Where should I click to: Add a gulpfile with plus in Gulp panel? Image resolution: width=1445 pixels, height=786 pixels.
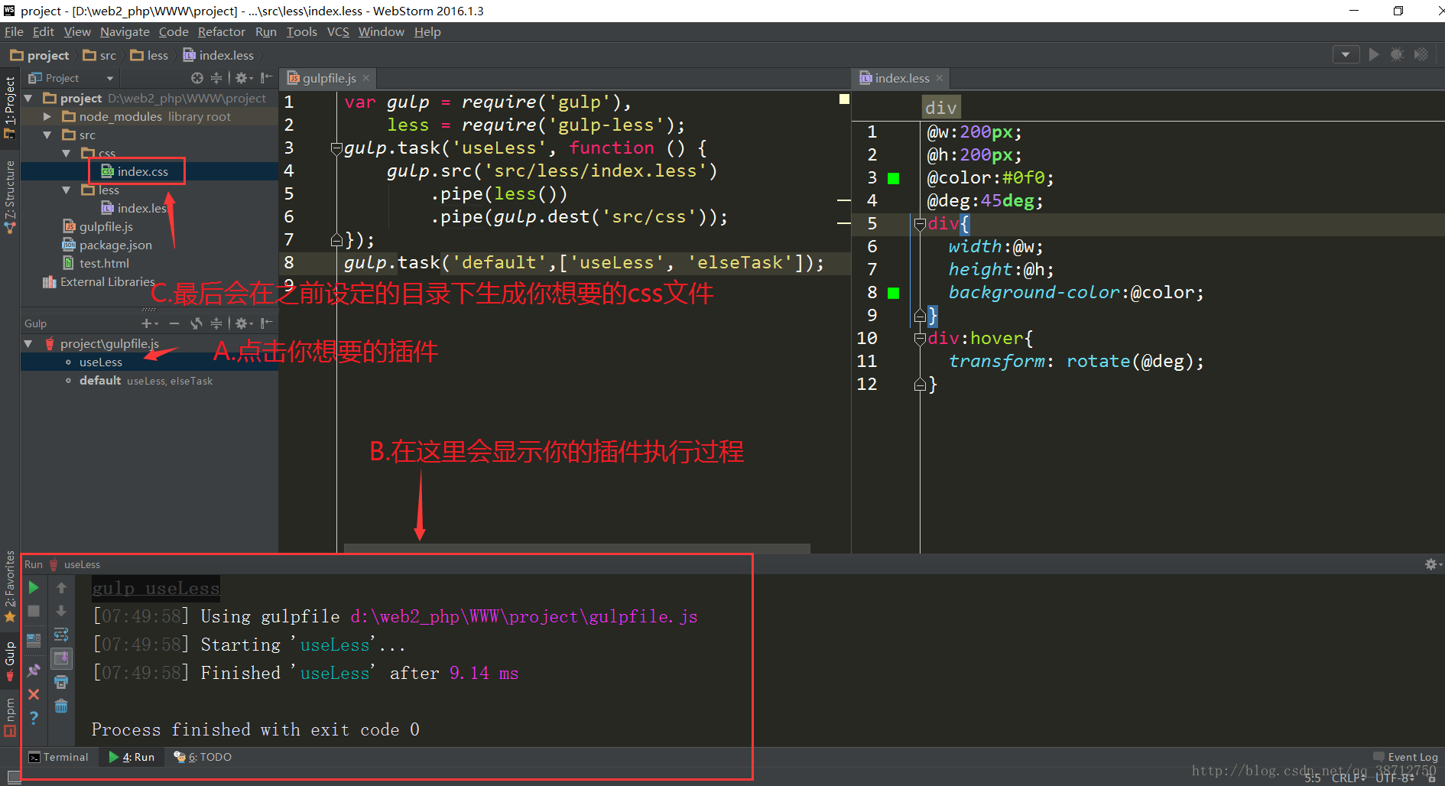pyautogui.click(x=148, y=323)
